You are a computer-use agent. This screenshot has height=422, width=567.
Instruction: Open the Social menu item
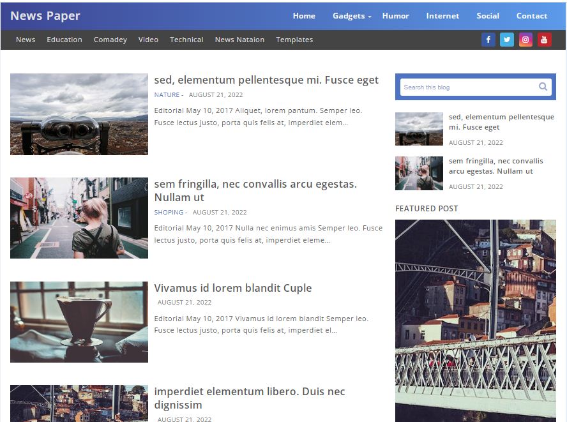488,16
